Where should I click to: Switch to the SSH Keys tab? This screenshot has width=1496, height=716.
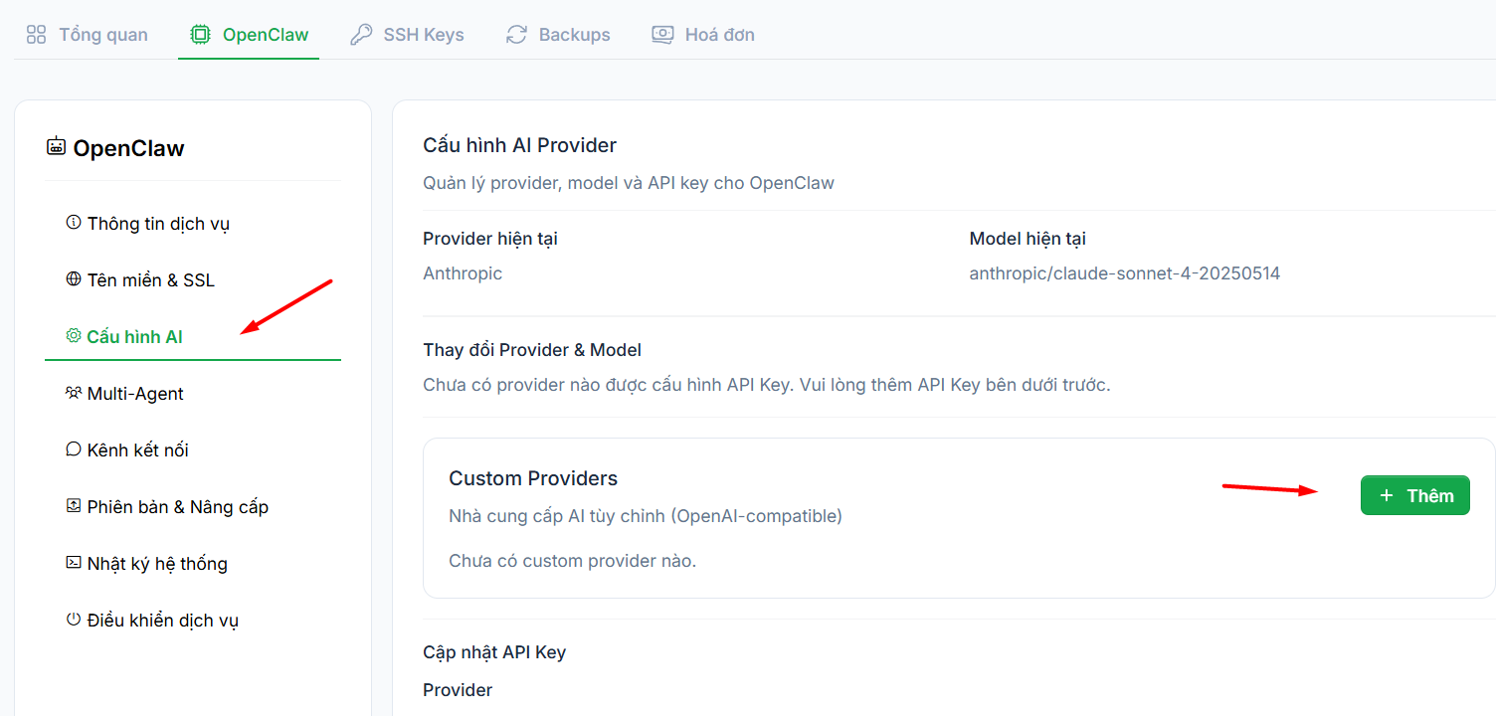tap(408, 35)
